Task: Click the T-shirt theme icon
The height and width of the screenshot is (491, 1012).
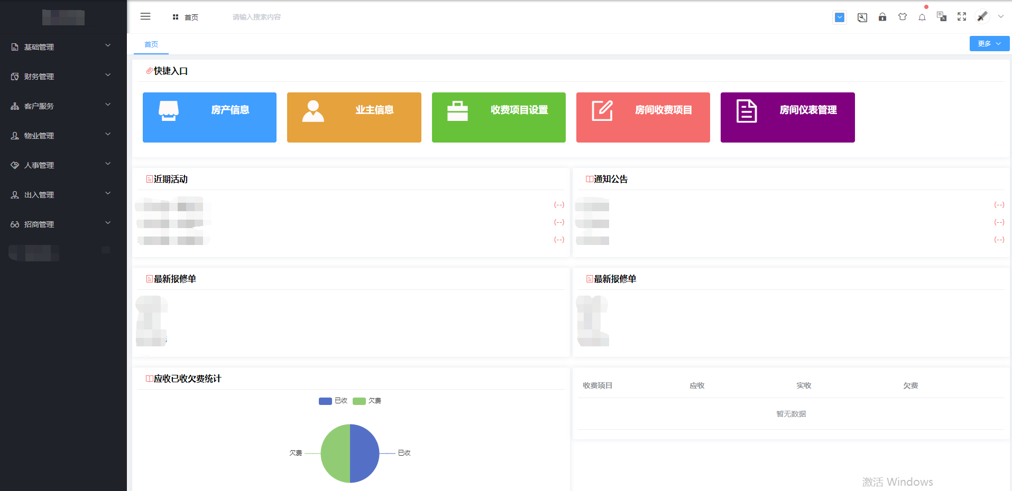Action: pos(903,17)
